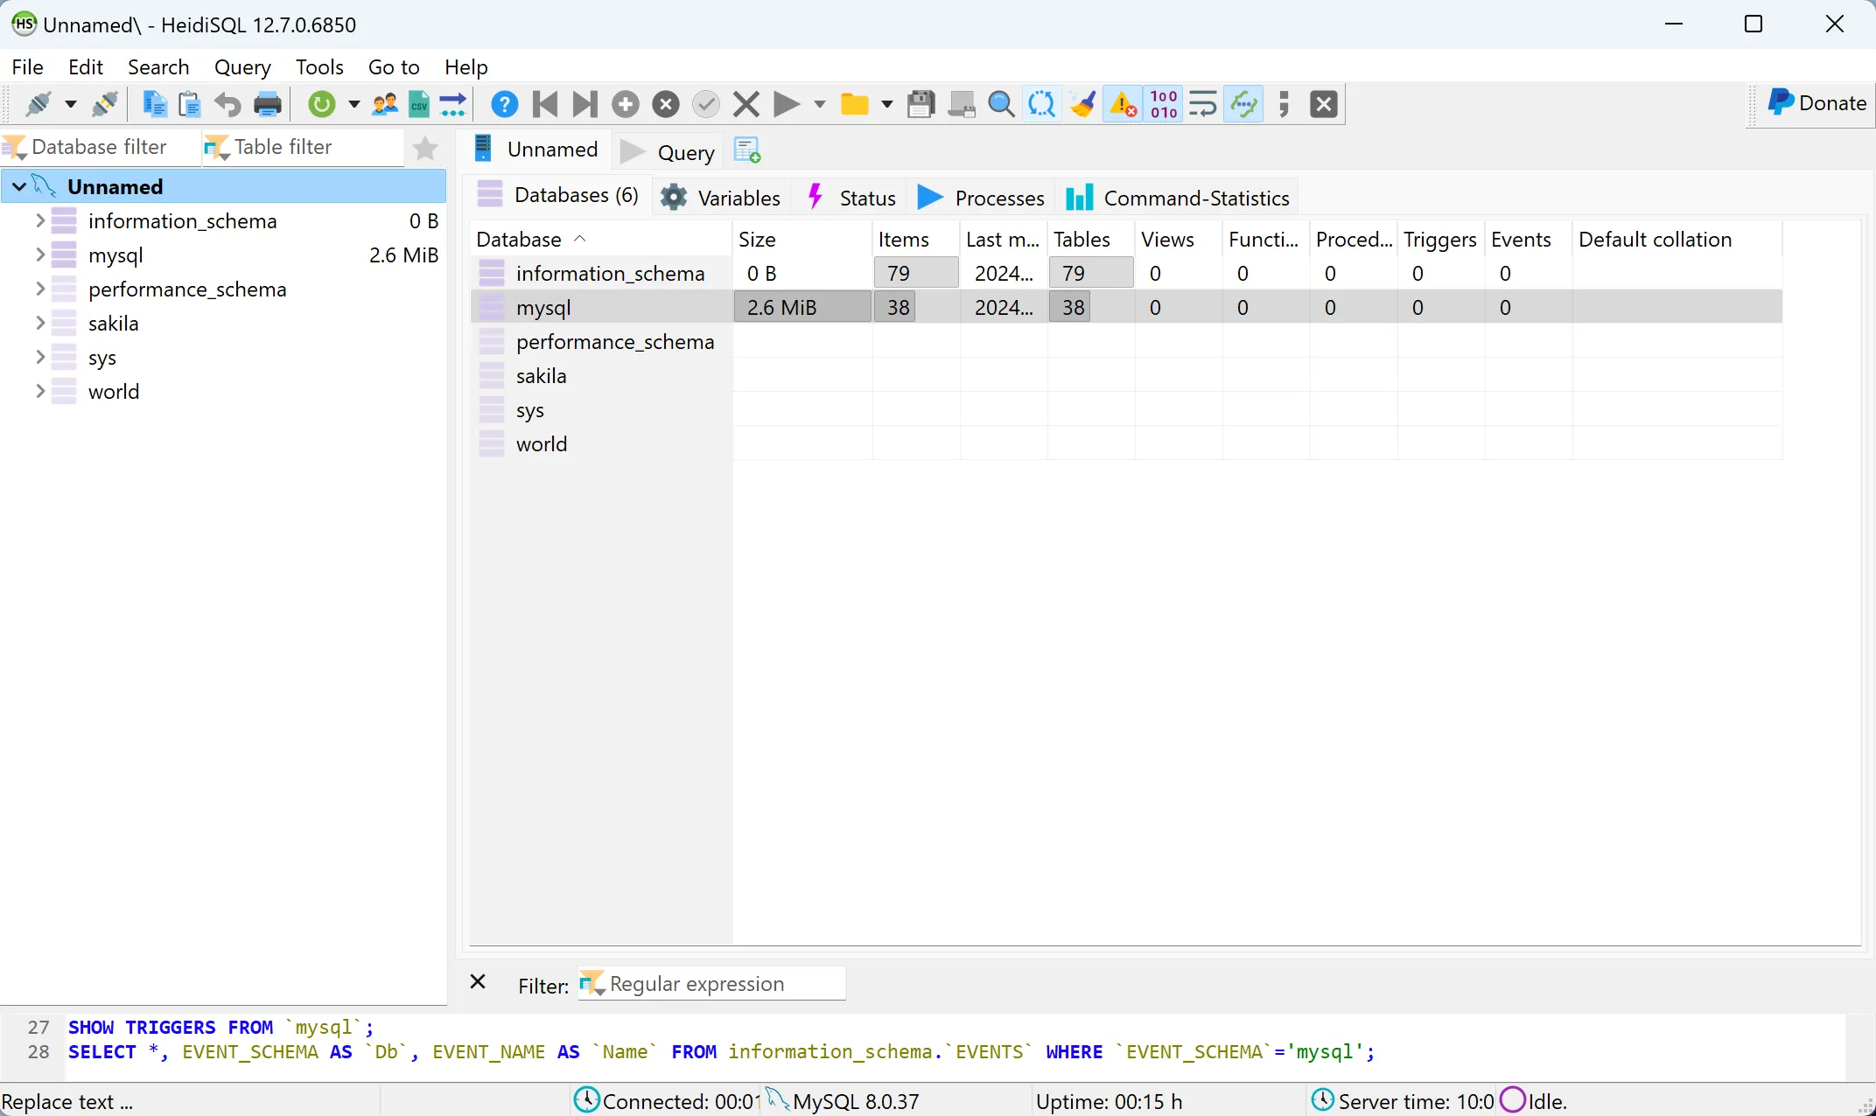Toggle the green brackets toolbar icon

coord(1243,104)
